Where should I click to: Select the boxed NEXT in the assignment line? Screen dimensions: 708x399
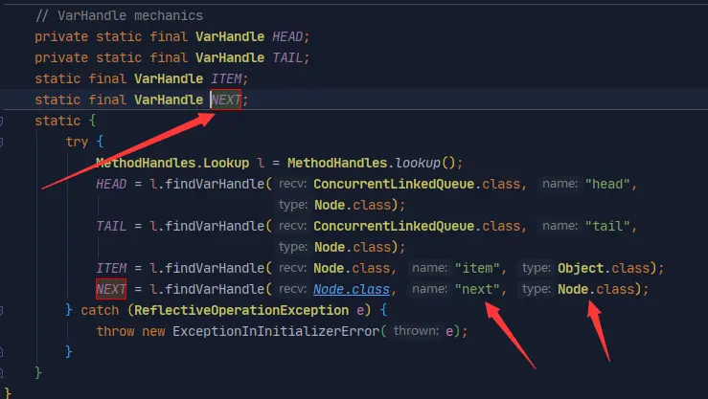click(x=111, y=289)
